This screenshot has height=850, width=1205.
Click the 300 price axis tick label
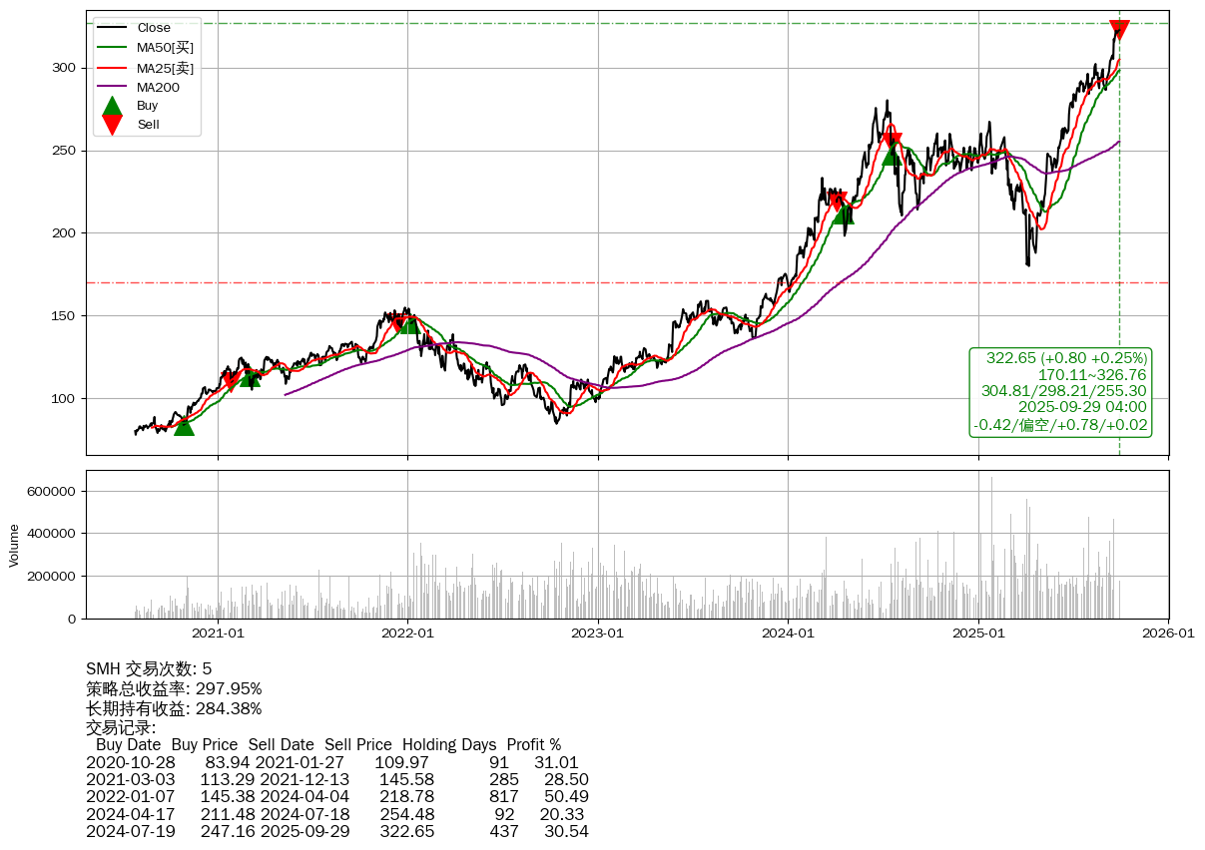66,68
